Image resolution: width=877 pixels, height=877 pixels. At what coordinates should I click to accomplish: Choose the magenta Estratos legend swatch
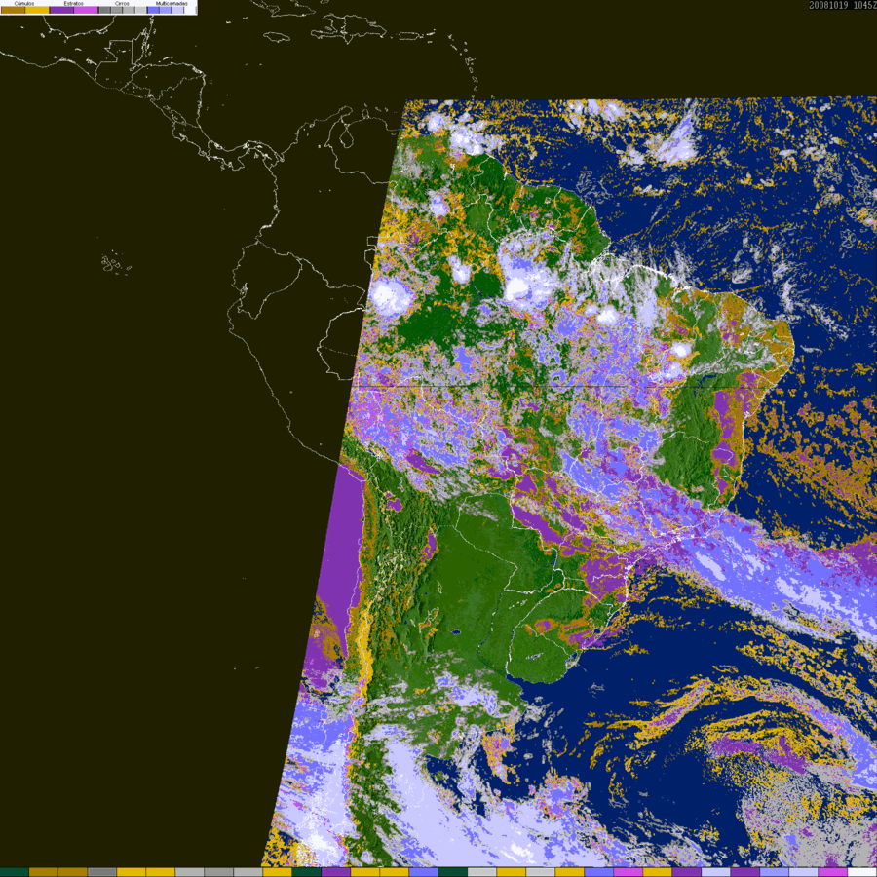(86, 10)
